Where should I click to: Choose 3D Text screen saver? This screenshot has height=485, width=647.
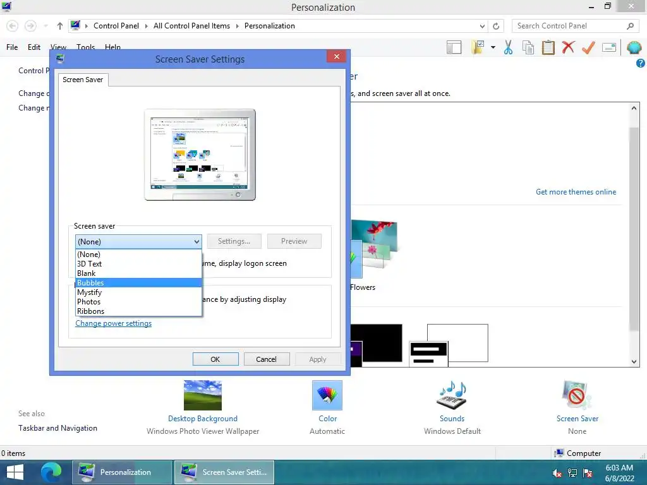(x=138, y=264)
